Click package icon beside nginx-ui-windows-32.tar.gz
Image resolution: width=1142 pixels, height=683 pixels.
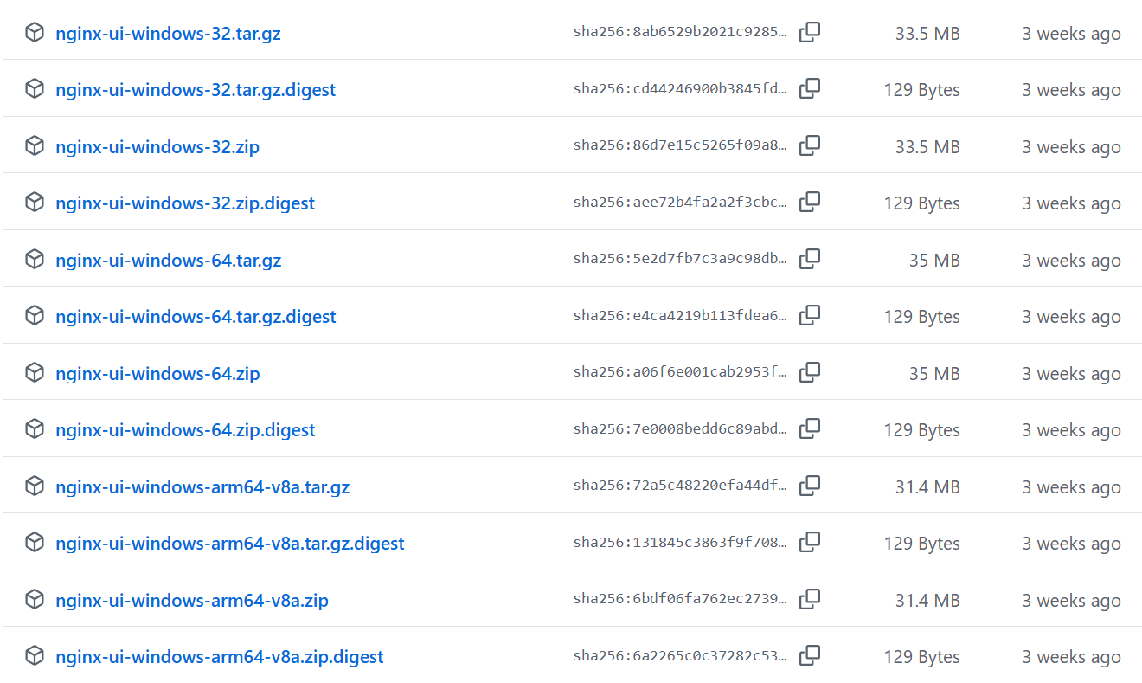pos(35,33)
